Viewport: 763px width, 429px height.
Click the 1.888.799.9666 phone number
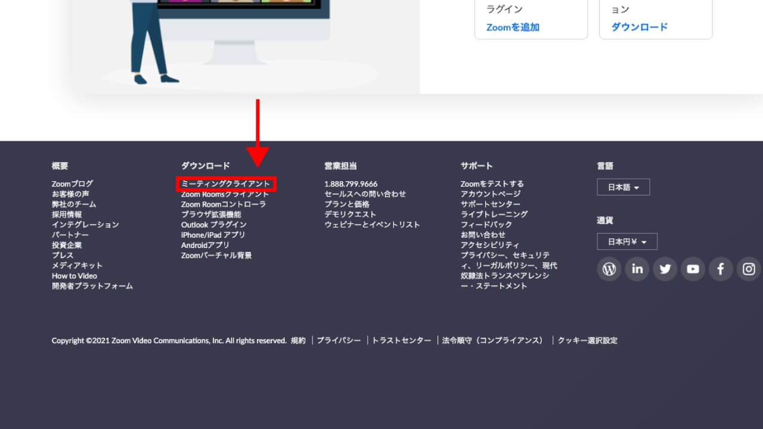click(x=351, y=184)
